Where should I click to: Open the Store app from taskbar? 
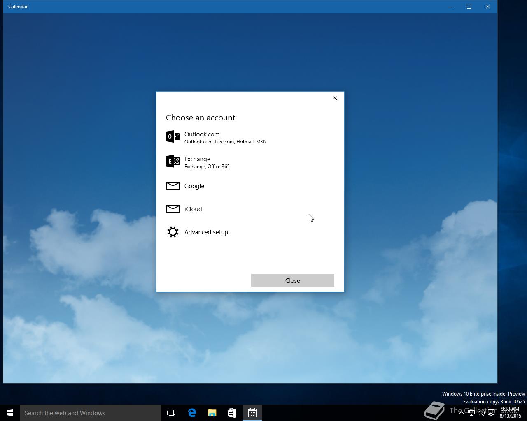232,413
